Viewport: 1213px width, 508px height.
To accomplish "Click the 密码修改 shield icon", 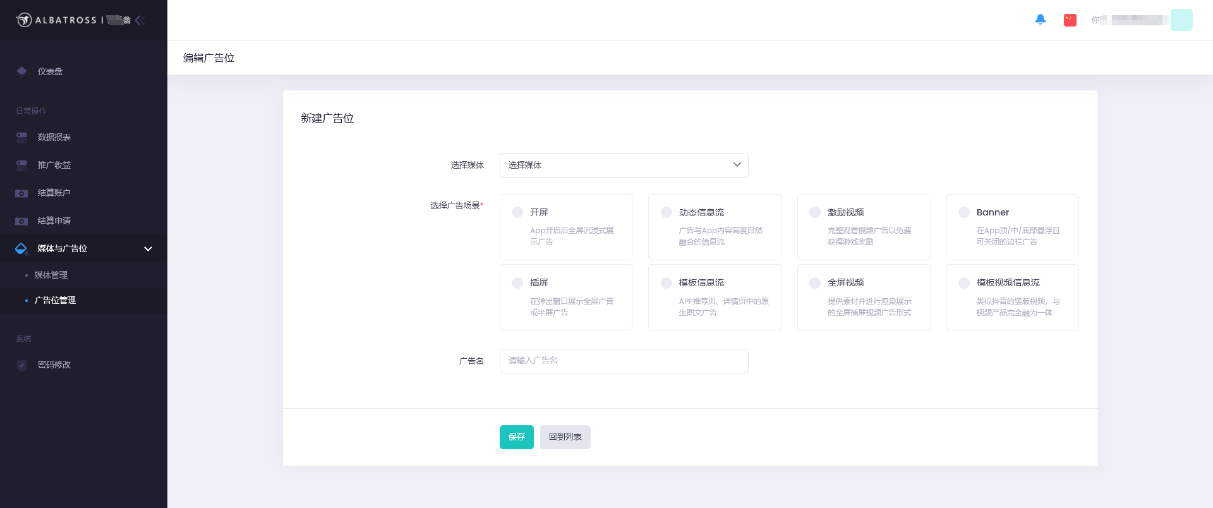I will [22, 365].
